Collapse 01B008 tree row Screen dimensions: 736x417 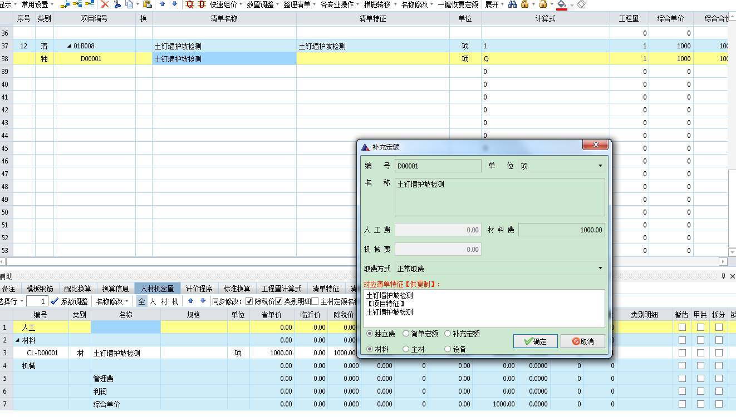tap(70, 46)
